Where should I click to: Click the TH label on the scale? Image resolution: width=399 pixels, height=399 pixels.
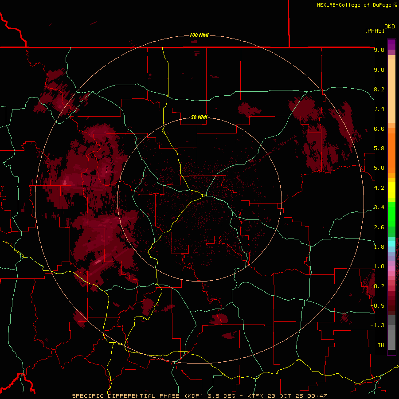click(381, 345)
